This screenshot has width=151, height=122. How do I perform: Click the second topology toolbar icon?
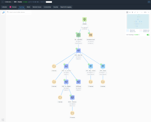point(130,12)
